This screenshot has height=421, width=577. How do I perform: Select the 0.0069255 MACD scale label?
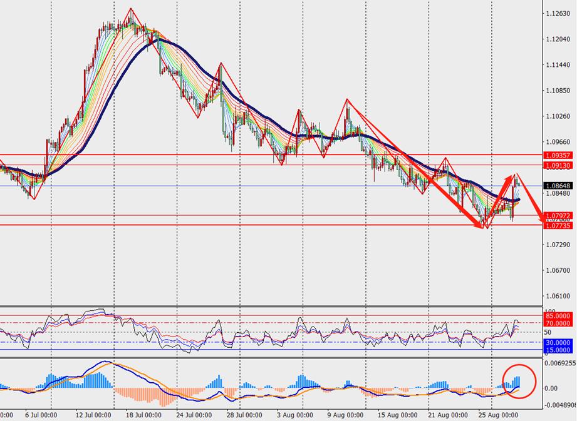(x=559, y=363)
